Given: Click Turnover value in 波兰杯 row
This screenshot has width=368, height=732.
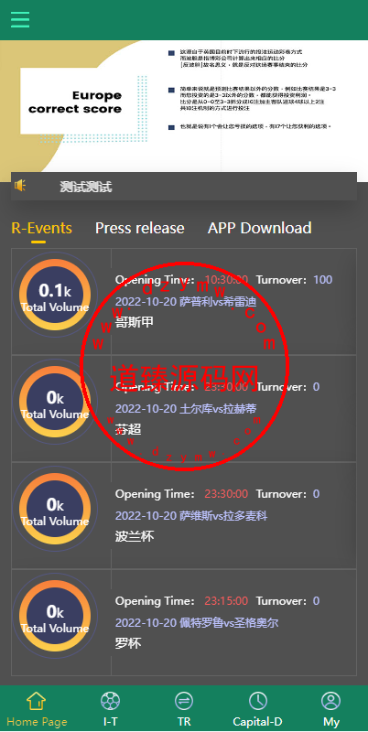Looking at the screenshot, I should point(316,494).
